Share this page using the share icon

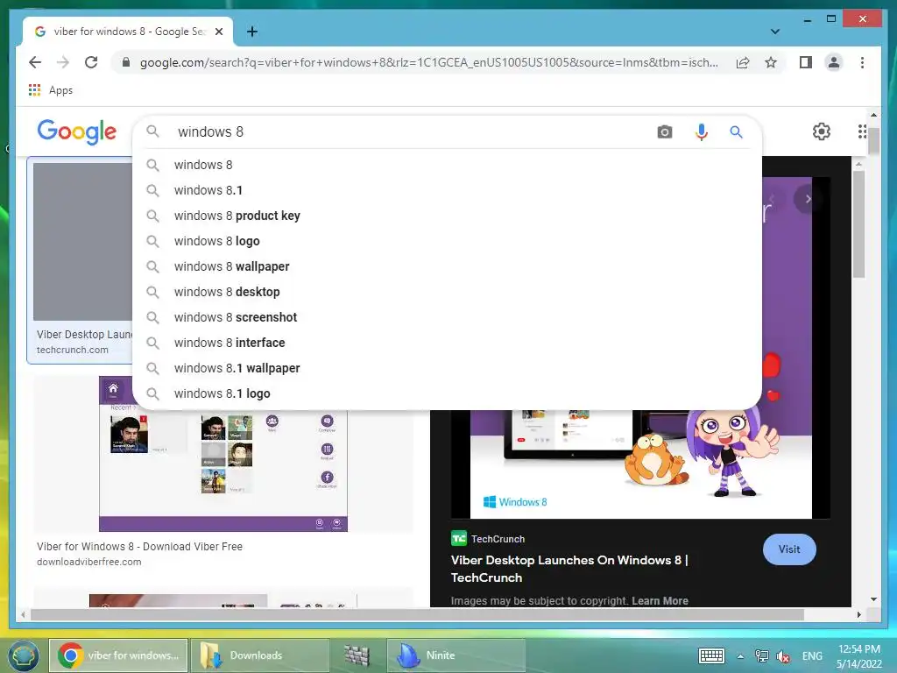click(743, 62)
